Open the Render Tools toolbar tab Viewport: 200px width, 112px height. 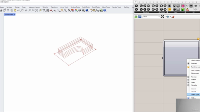pyautogui.click(x=117, y=7)
